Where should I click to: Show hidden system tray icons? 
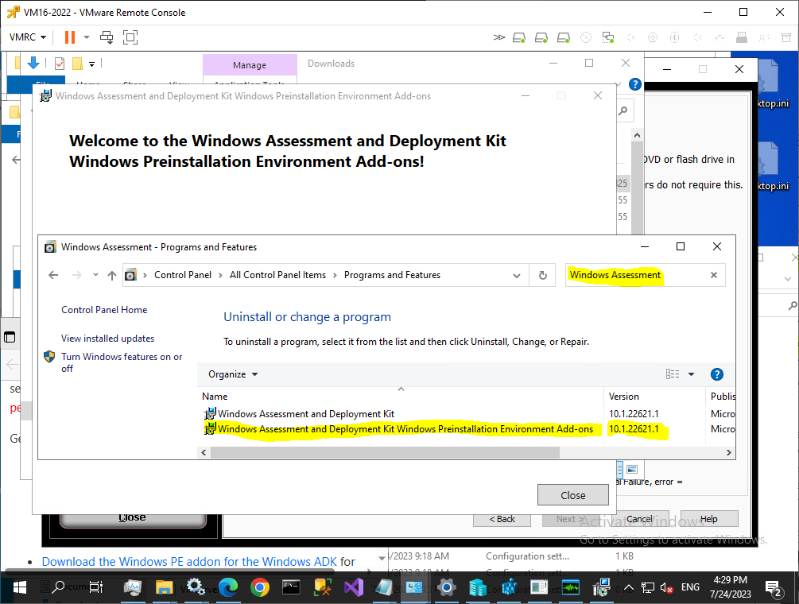coord(629,587)
